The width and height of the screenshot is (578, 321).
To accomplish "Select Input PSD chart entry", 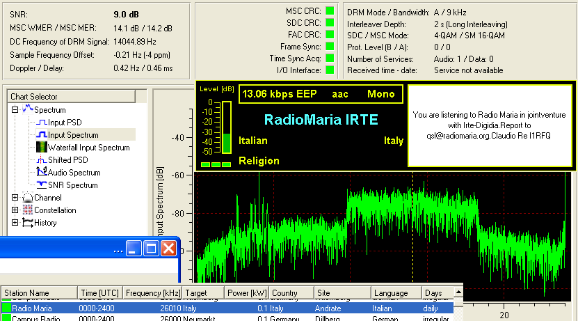I will 65,122.
